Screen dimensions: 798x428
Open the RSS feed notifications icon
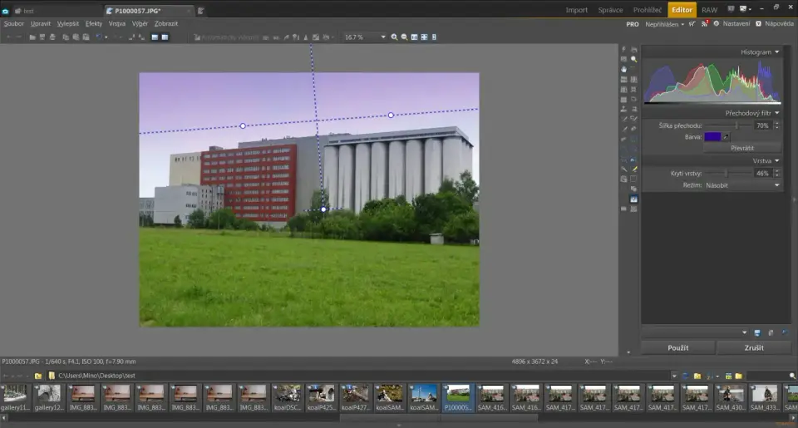[705, 24]
